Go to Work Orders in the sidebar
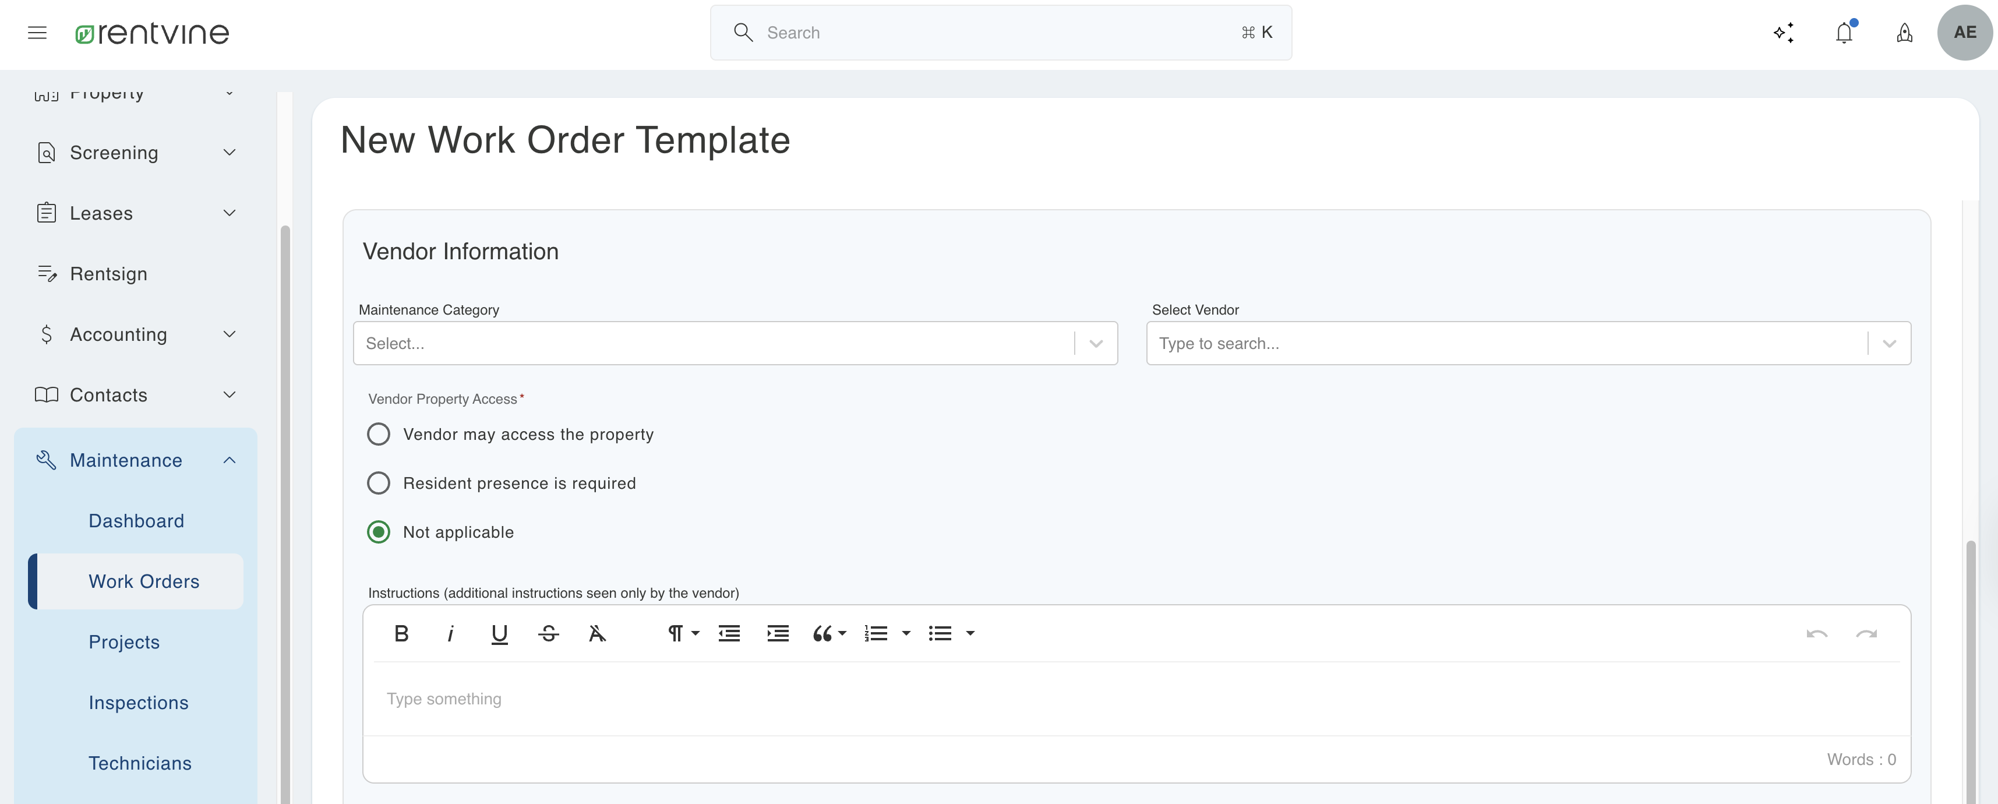 point(143,581)
